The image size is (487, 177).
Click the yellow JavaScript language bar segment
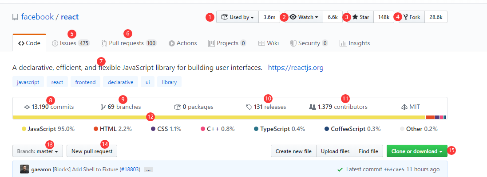pyautogui.click(x=219, y=117)
